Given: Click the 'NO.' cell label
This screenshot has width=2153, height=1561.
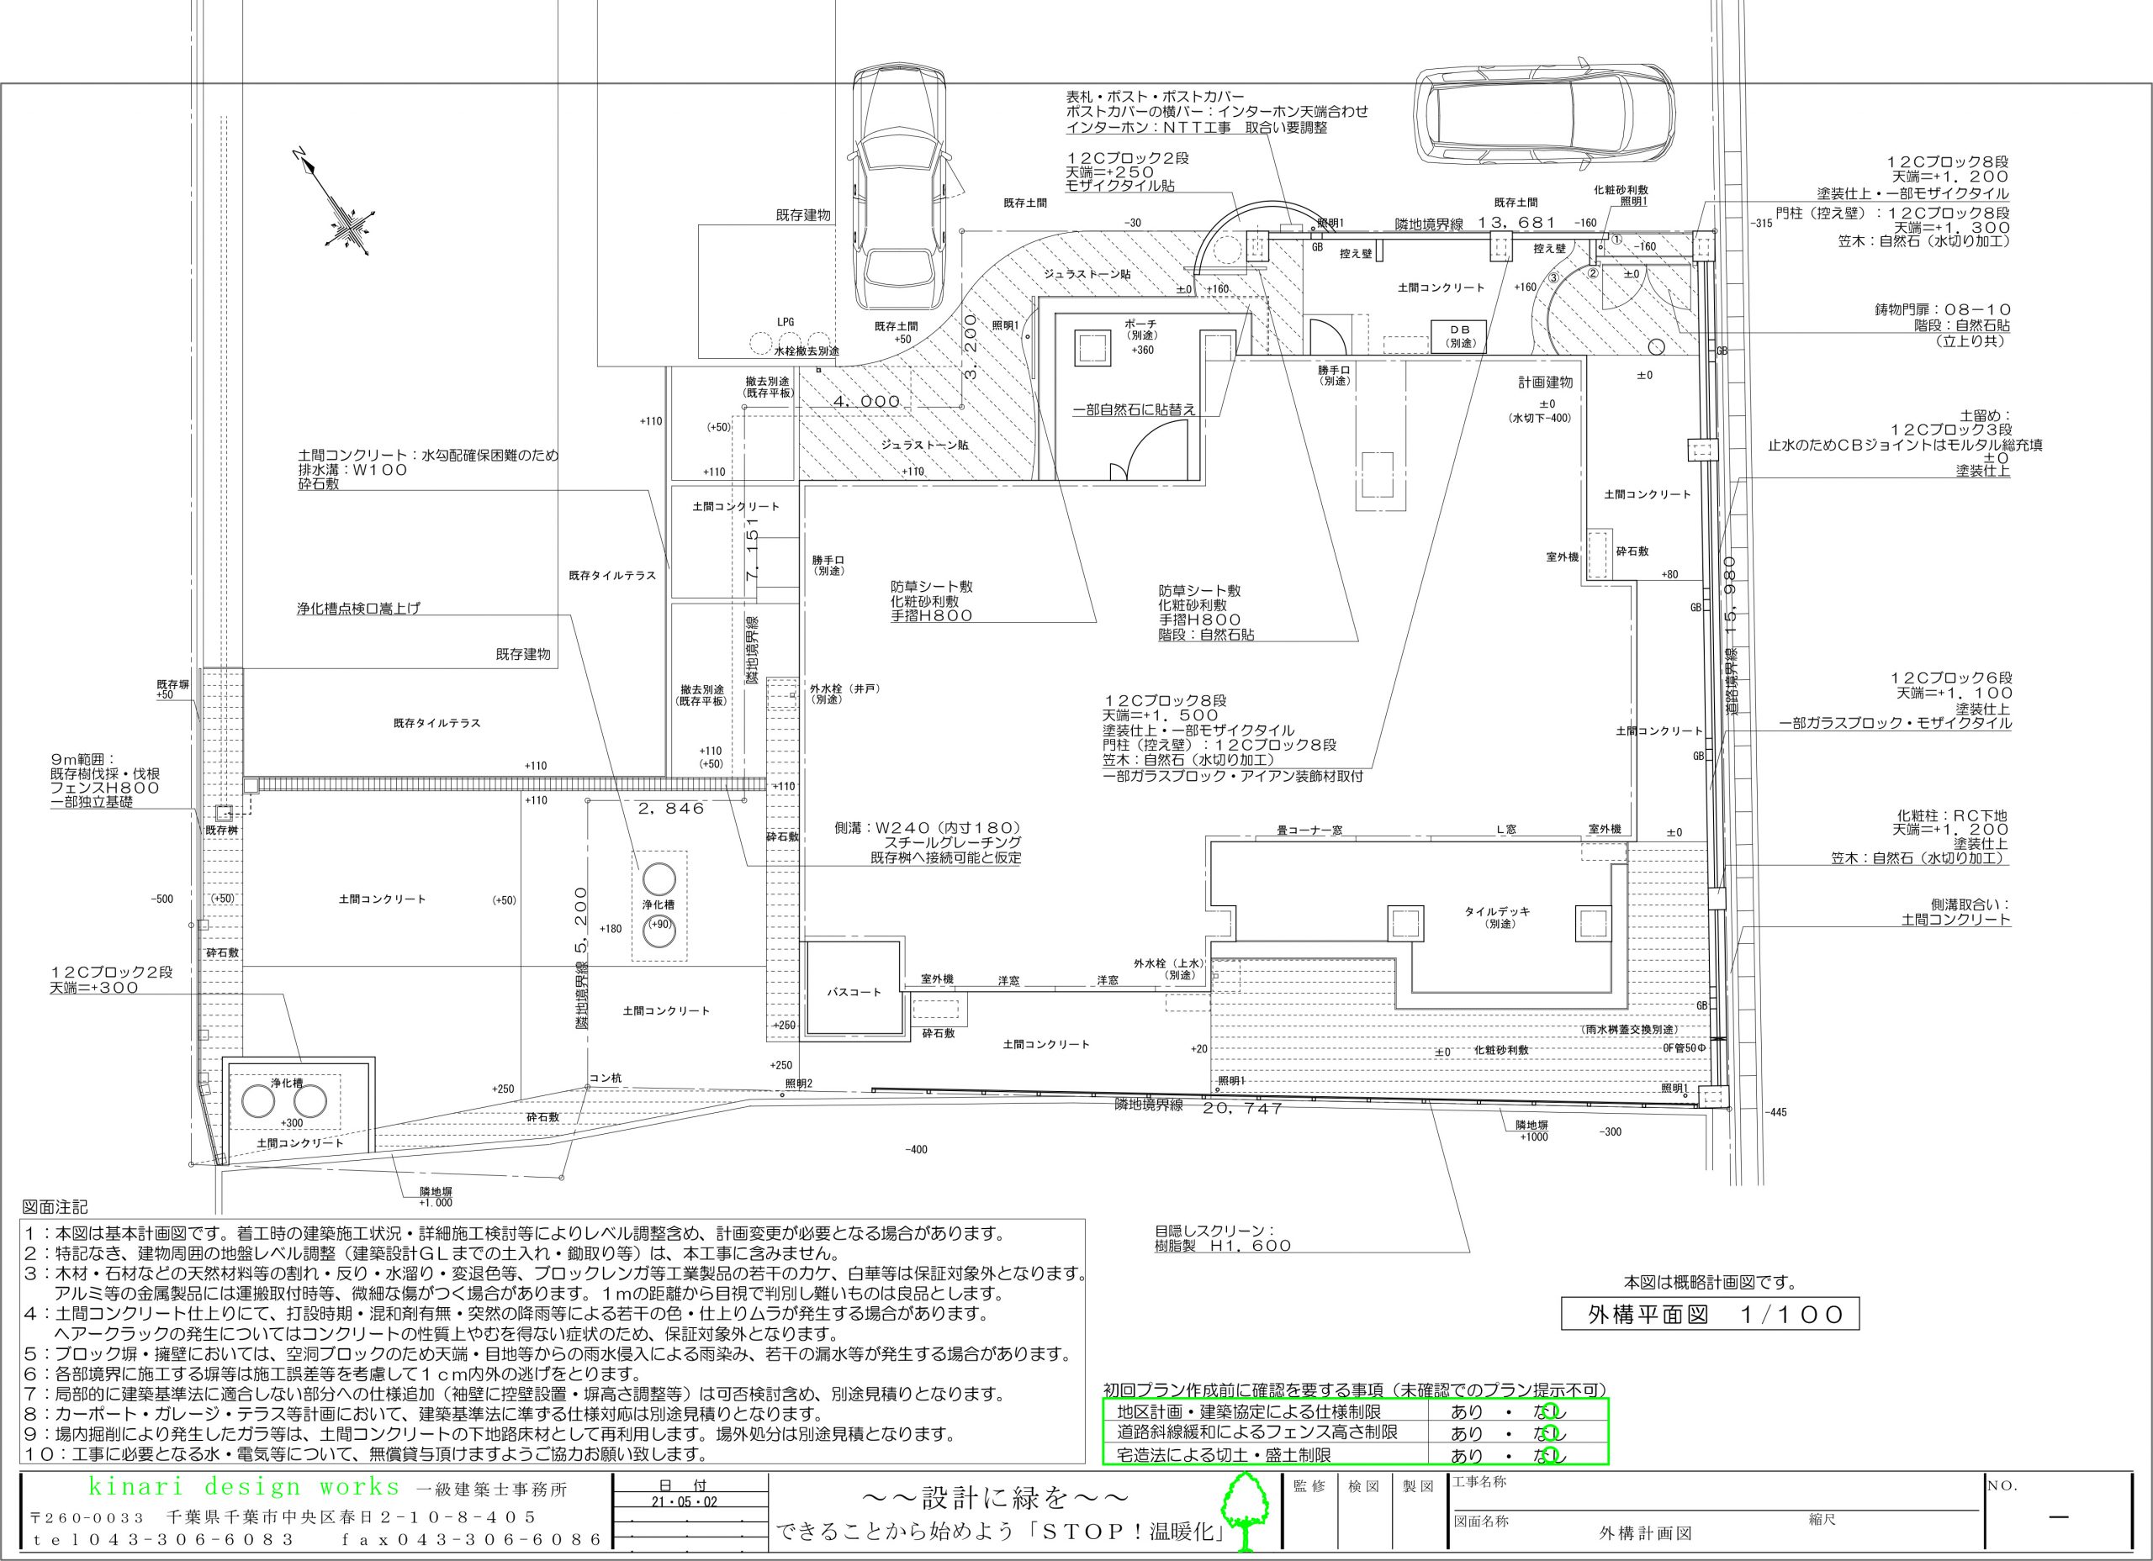Looking at the screenshot, I should click(x=2003, y=1486).
